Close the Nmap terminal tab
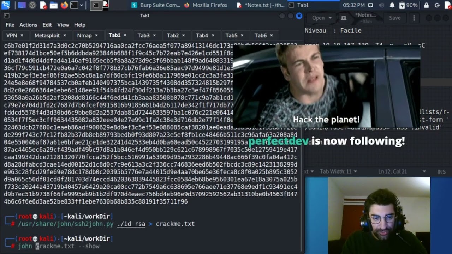Image resolution: width=452 pixels, height=254 pixels. (96, 35)
